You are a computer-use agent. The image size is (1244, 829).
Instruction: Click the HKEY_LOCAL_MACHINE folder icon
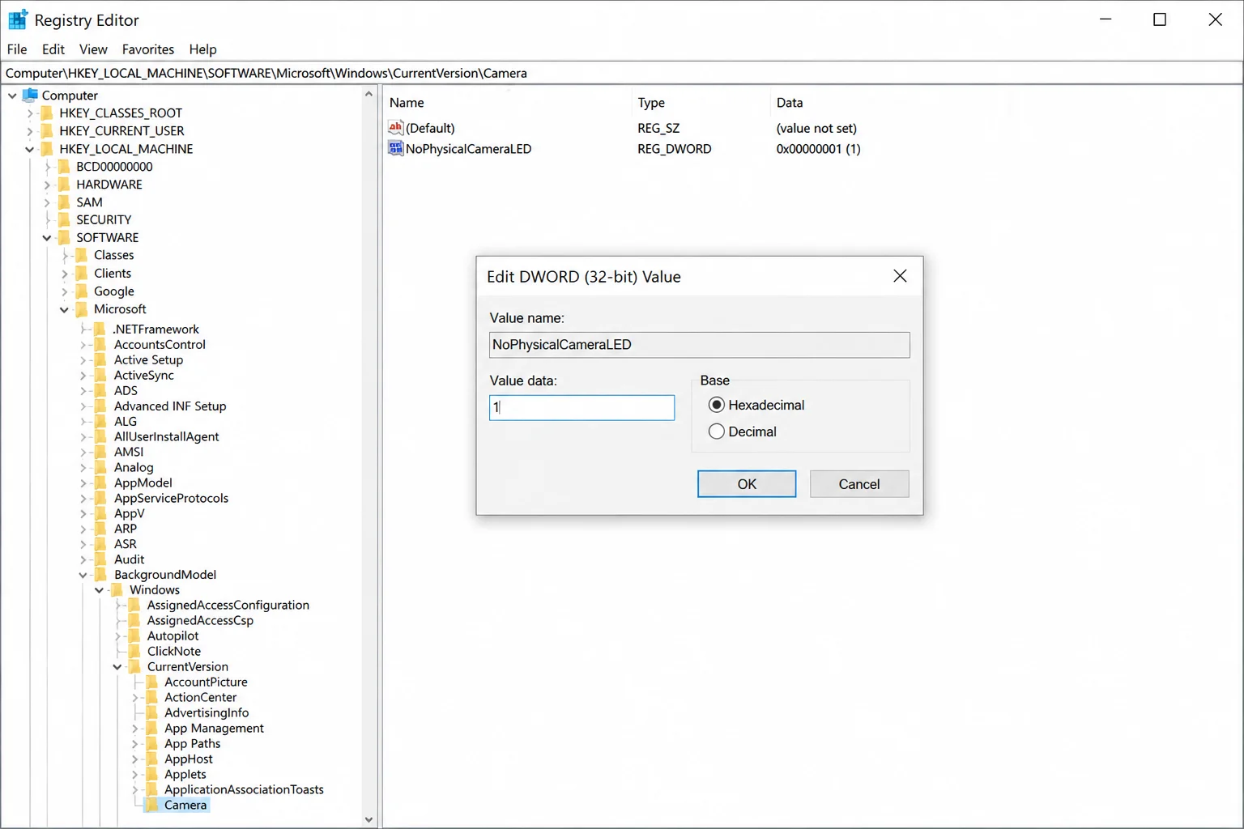47,148
